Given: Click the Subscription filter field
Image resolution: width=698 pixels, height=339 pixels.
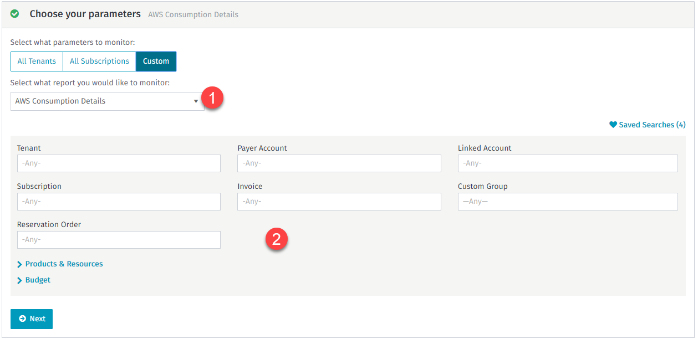Looking at the screenshot, I should coord(119,202).
